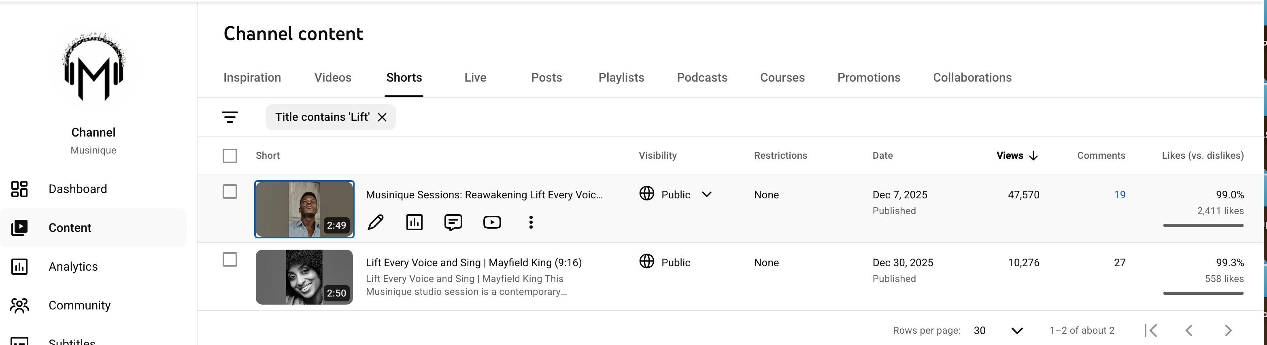The image size is (1267, 345).
Task: Click the Musinique channel logo
Action: 94,66
